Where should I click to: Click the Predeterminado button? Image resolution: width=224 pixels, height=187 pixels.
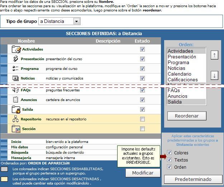point(193,179)
